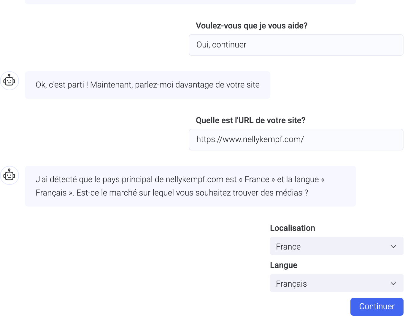Click the "Français" value text in Langue
The image size is (416, 327).
[x=291, y=284]
